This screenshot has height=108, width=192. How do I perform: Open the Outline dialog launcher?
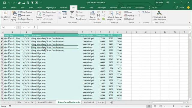140,22
